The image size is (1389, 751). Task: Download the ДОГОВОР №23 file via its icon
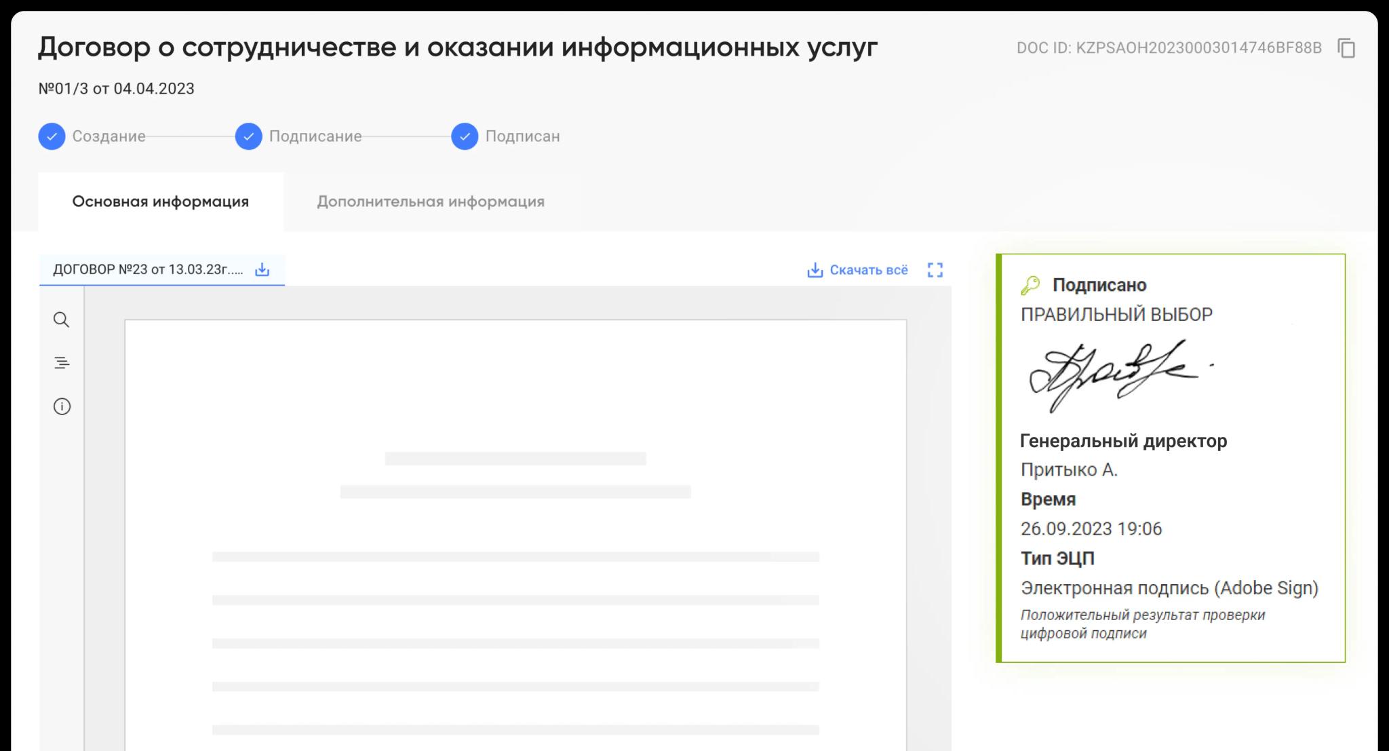coord(262,270)
